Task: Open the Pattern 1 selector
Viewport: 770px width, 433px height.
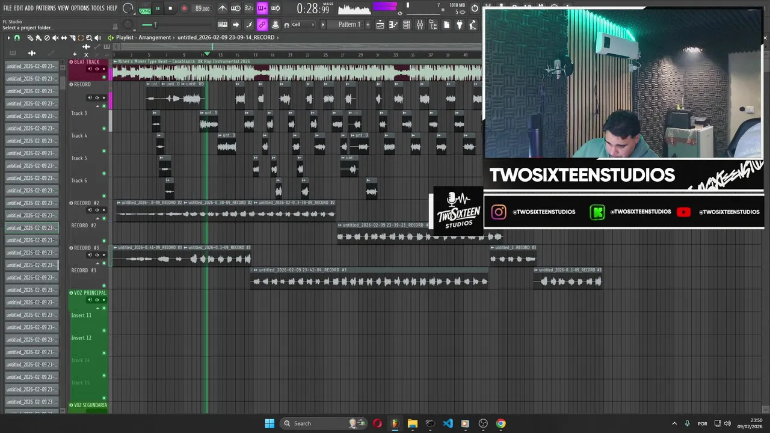Action: 349,25
